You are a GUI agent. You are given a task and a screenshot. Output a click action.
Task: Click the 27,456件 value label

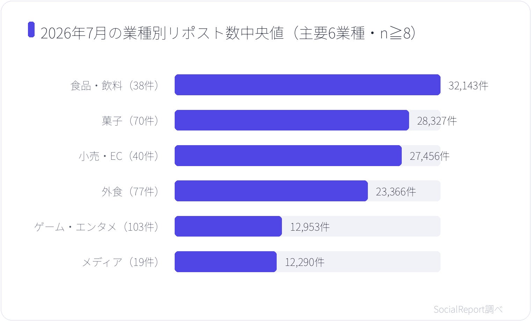[x=429, y=156]
